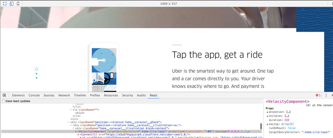Switch to the Security tab
This screenshot has width=333, height=138.
click(x=128, y=95)
